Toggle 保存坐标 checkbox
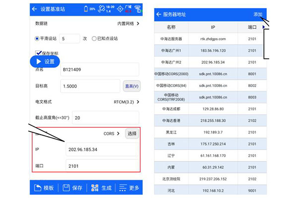The image size is (298, 198). pyautogui.click(x=38, y=53)
